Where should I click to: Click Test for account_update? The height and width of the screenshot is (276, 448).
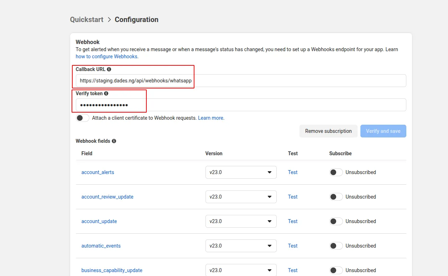click(x=293, y=221)
